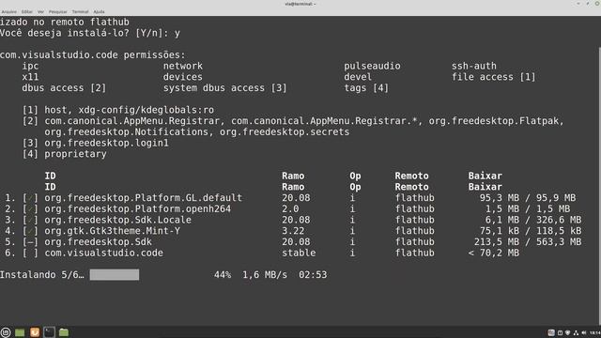601x338 pixels.
Task: Click the '02:53' remaining time
Action: [313, 275]
